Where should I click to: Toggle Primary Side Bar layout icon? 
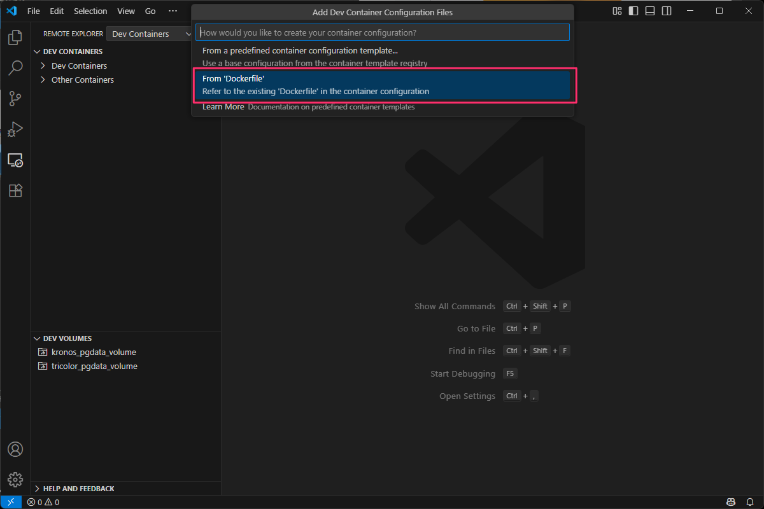tap(633, 11)
